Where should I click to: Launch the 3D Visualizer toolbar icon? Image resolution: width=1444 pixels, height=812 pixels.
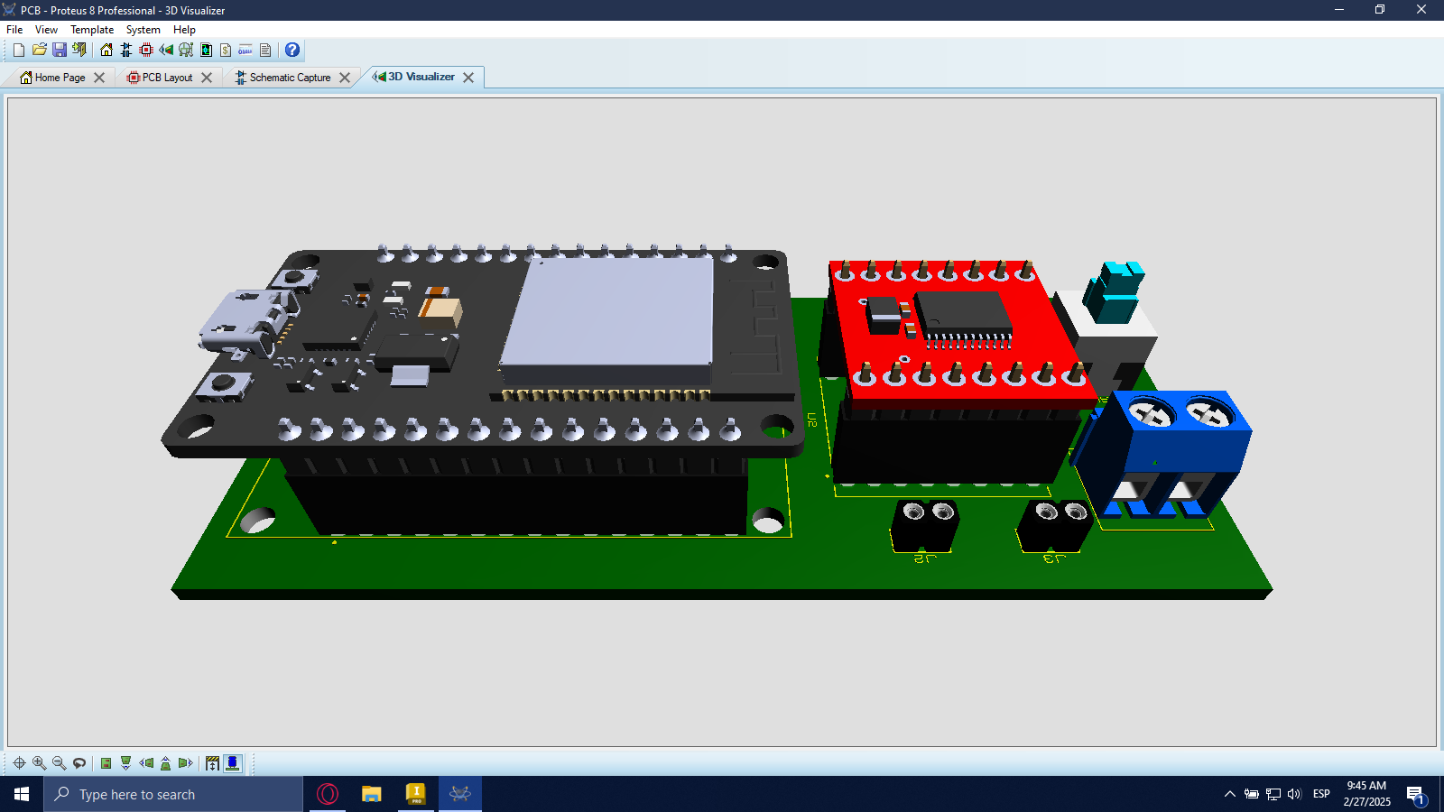166,51
